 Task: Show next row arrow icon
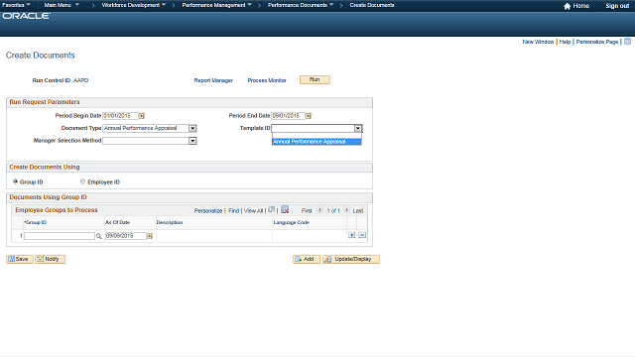[346, 210]
